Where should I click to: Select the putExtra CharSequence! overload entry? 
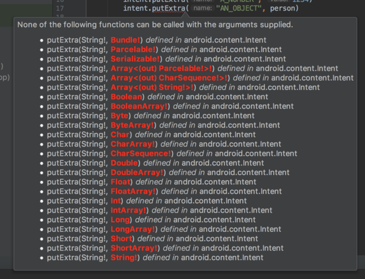point(172,153)
